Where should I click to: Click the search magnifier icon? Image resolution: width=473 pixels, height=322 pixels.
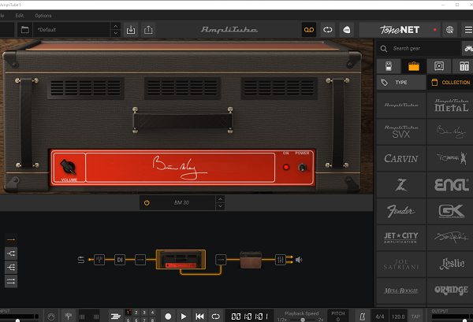click(384, 49)
